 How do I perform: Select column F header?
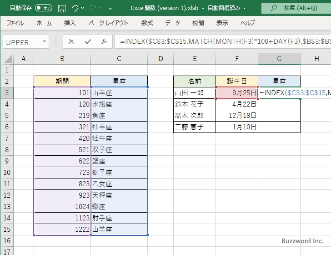pos(237,59)
